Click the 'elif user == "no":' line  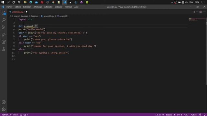(x=30, y=43)
